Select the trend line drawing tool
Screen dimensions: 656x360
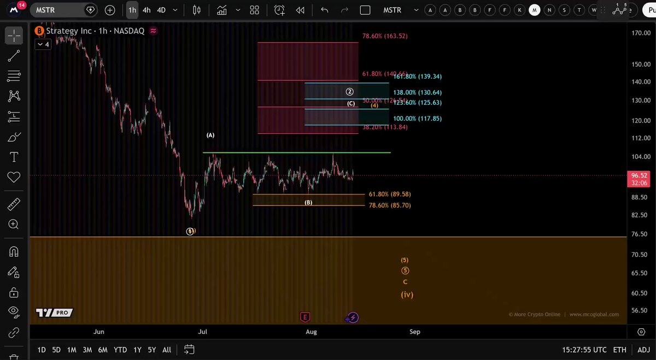click(x=14, y=55)
